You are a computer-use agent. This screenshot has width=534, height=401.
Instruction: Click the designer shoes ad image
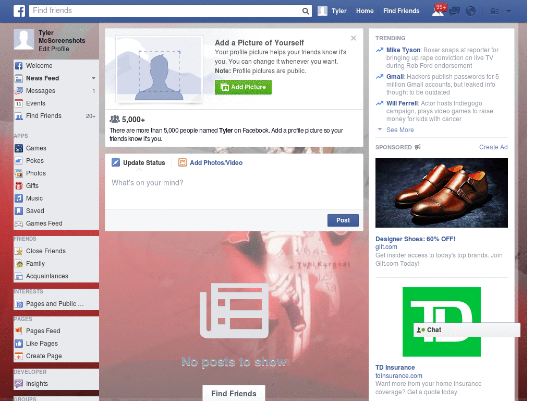(441, 193)
